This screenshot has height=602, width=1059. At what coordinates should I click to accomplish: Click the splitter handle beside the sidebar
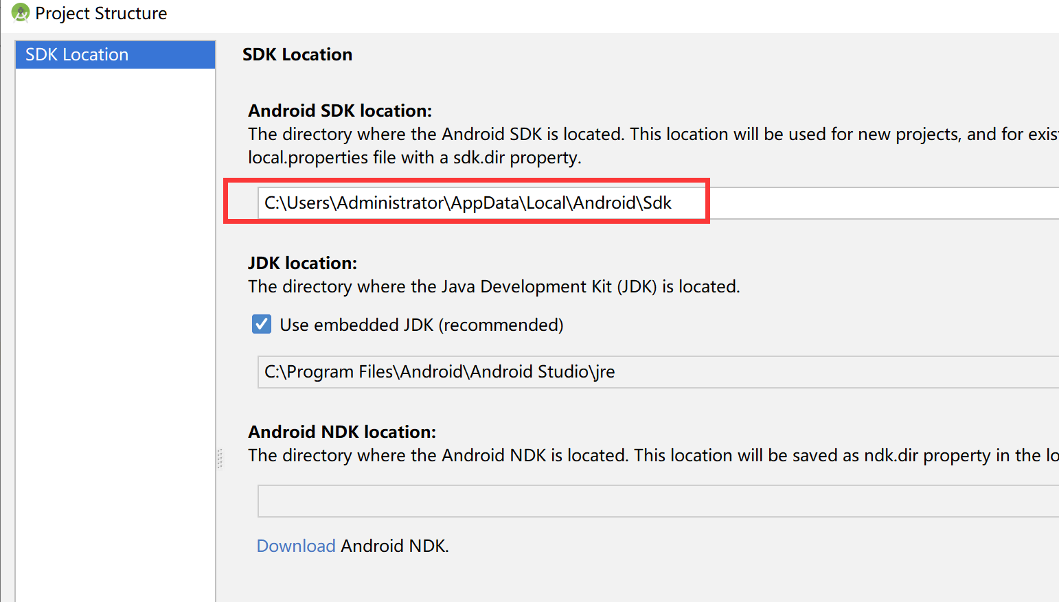click(220, 458)
